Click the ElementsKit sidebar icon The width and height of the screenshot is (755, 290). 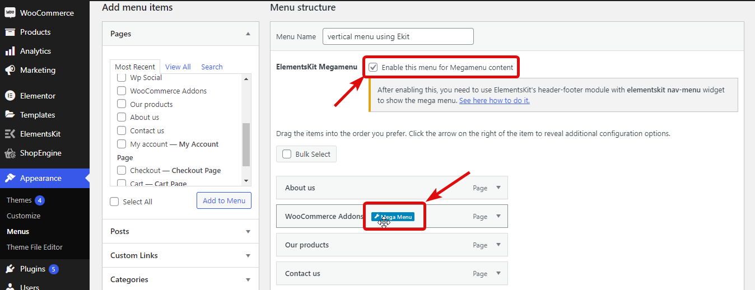pyautogui.click(x=10, y=134)
